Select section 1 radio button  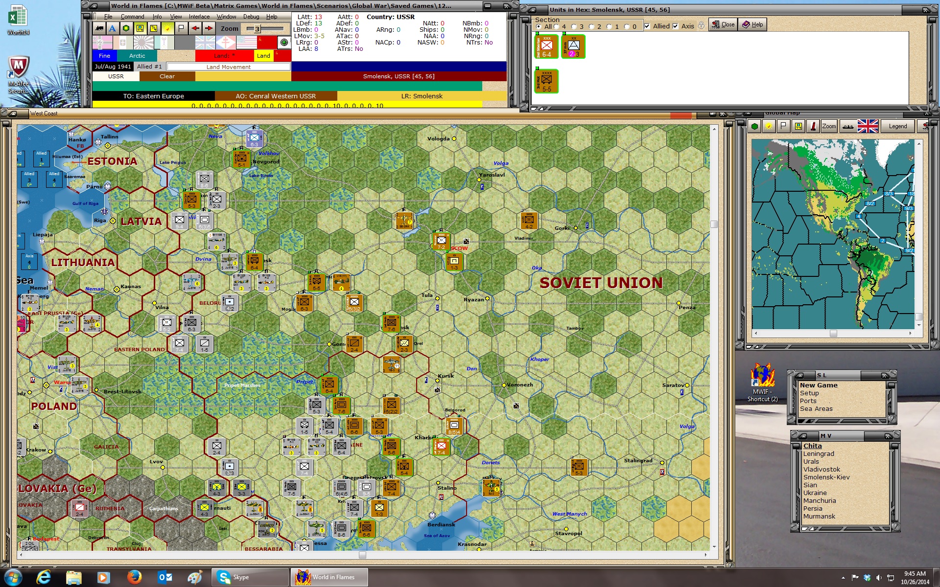pos(609,26)
